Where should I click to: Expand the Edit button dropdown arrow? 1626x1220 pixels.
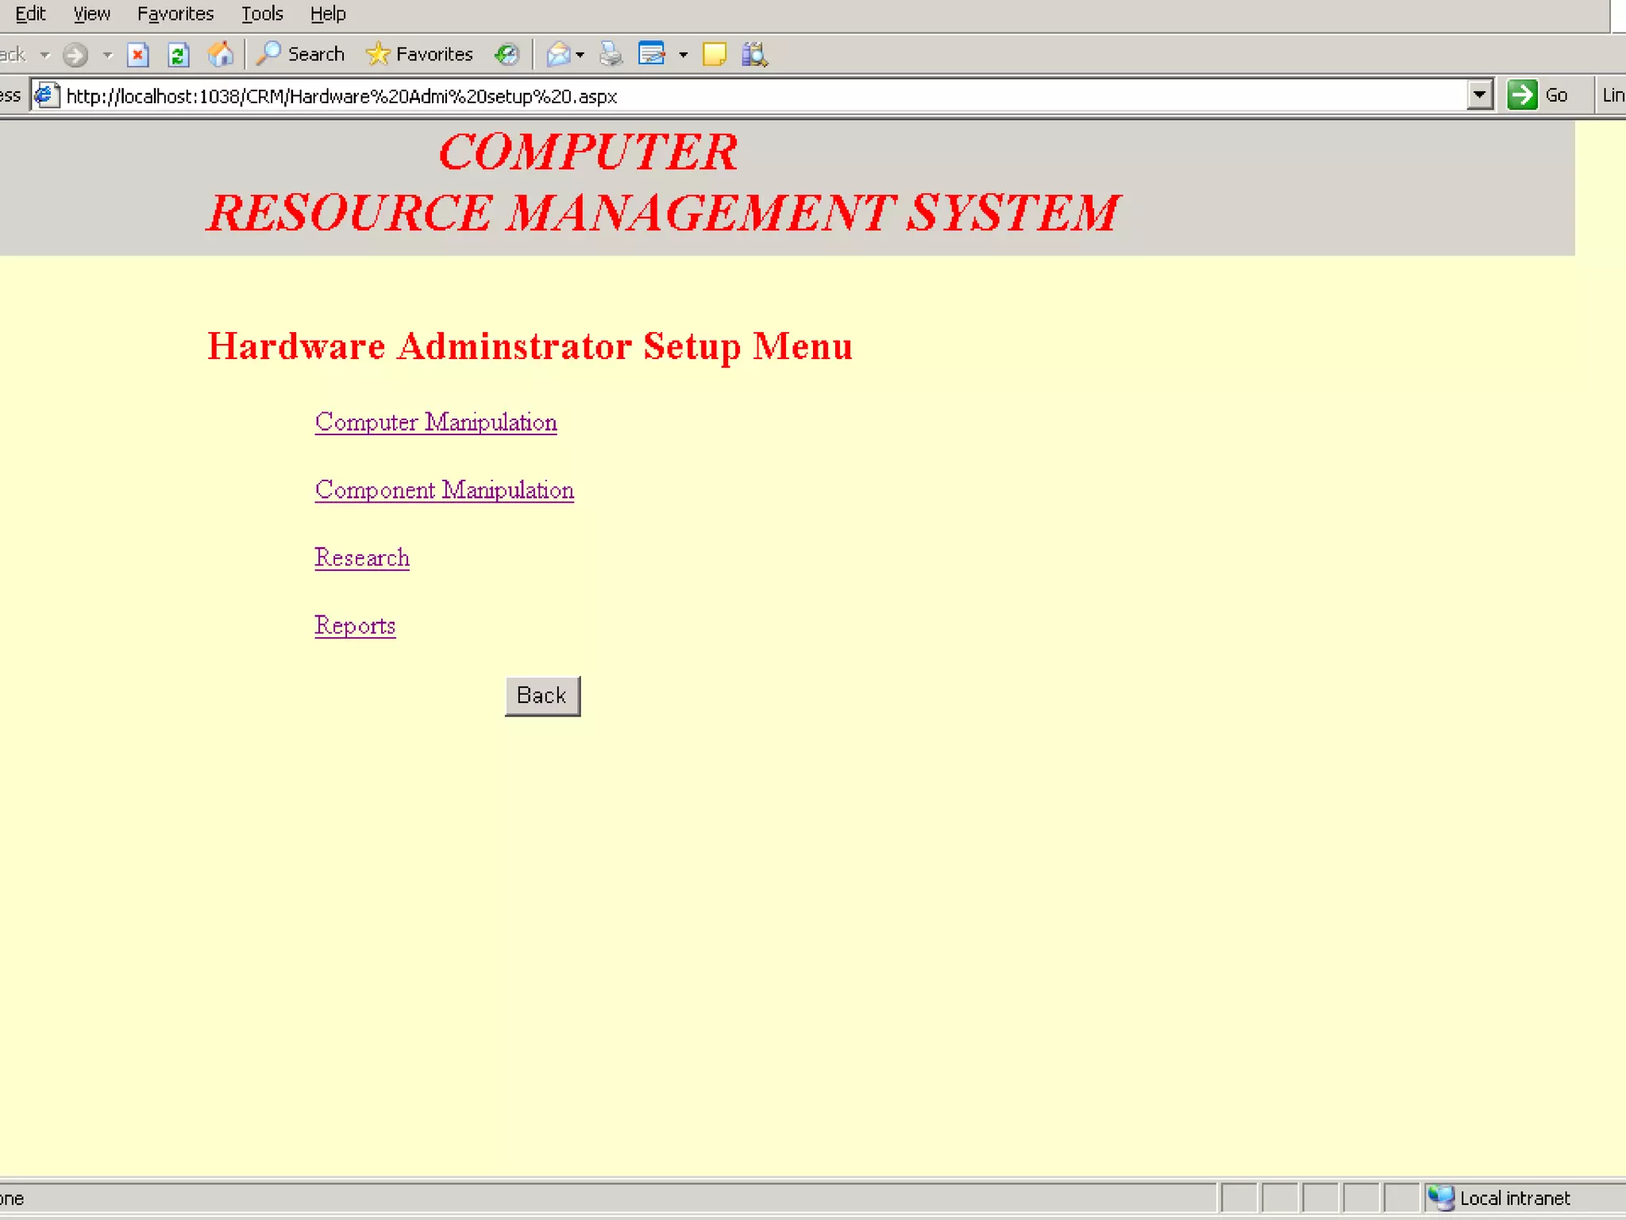pyautogui.click(x=684, y=55)
